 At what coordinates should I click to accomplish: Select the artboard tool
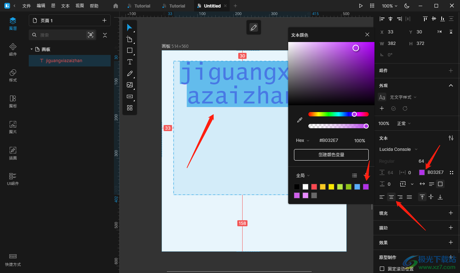click(x=130, y=39)
